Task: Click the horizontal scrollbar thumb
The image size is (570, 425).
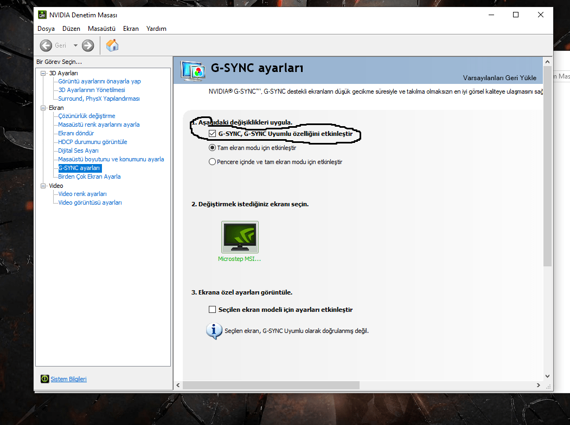Action: point(271,385)
